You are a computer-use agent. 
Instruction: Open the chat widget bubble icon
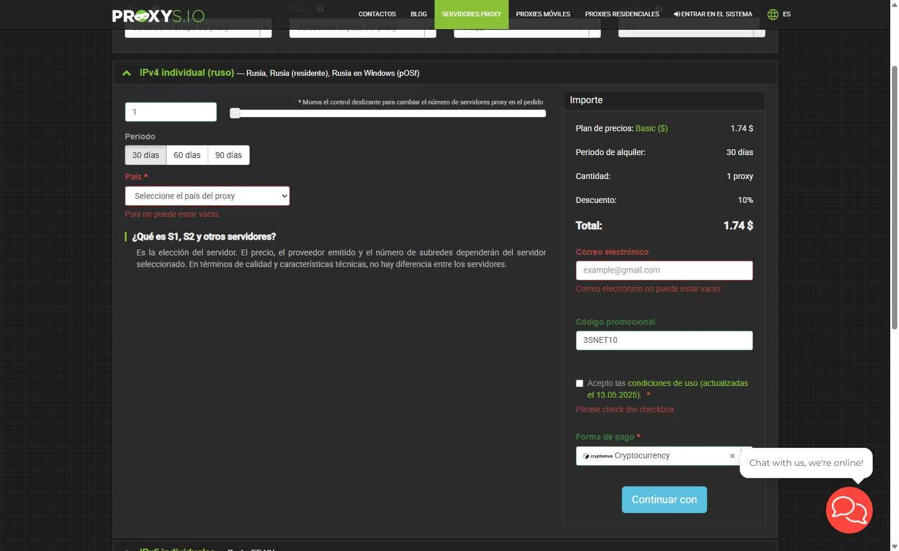849,510
